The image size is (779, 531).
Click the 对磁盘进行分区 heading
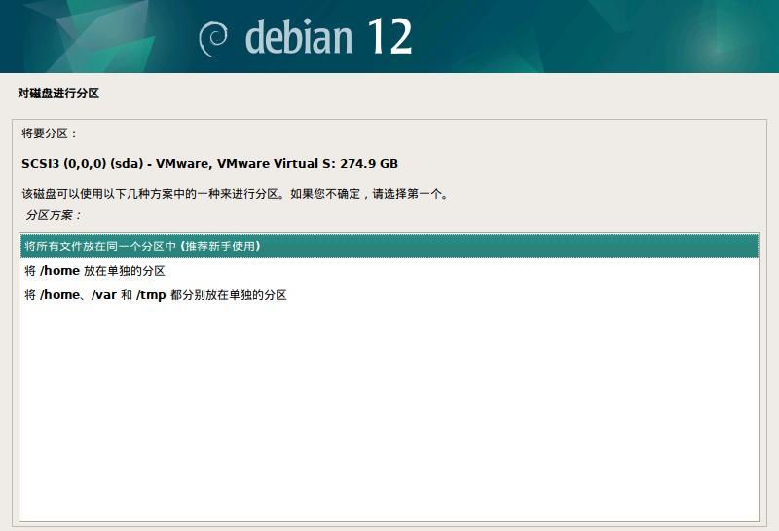[58, 94]
